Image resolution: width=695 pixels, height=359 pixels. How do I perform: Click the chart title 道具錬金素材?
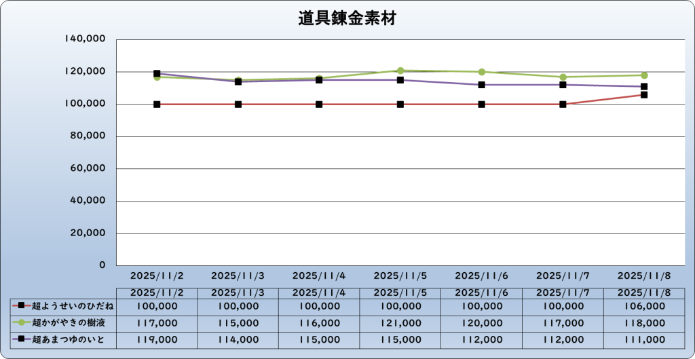click(x=347, y=19)
